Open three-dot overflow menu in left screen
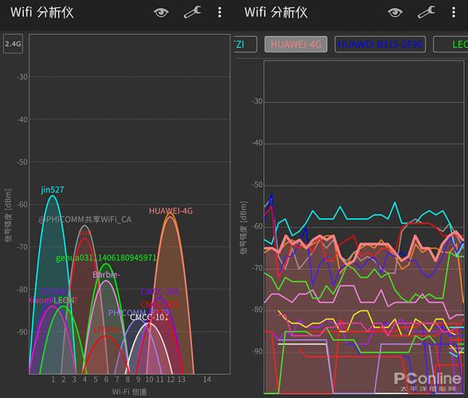The image size is (468, 398). (220, 13)
